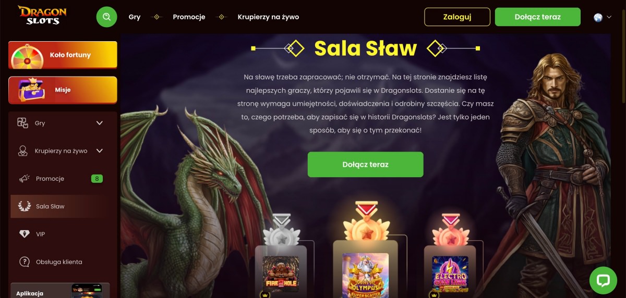The width and height of the screenshot is (626, 298).
Task: Open Promocje in the top menu
Action: 189,17
